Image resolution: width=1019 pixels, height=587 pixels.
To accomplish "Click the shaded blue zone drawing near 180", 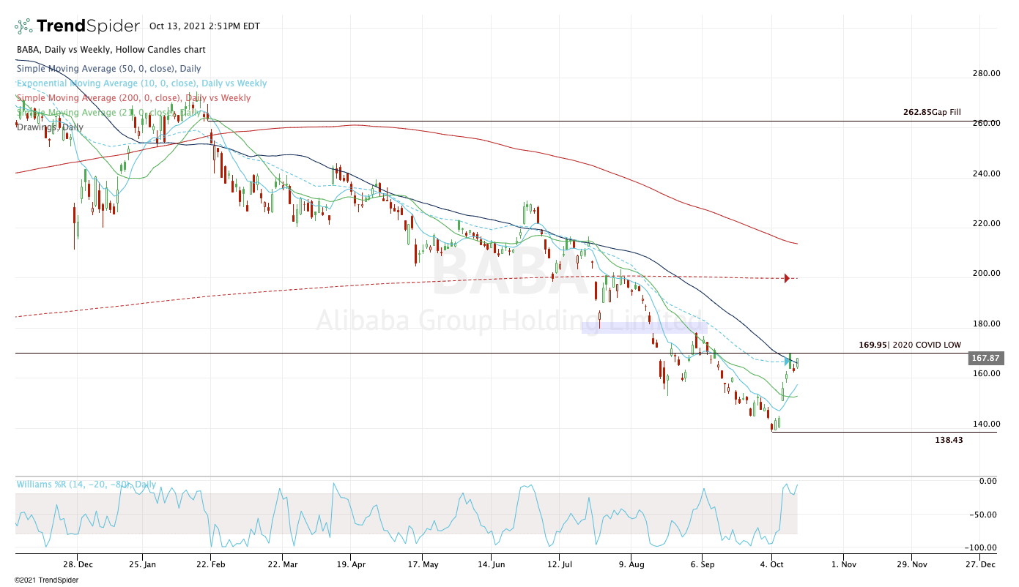I will (x=644, y=327).
